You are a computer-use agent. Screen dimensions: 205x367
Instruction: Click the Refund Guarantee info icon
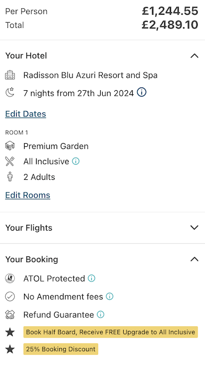[101, 315]
